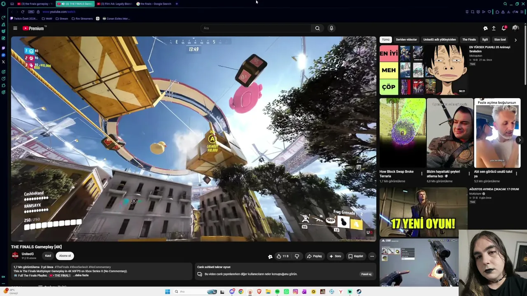The width and height of the screenshot is (527, 296).
Task: Open 'Bizim hayattaki şeyleri atlama hızı' short
Action: point(450,133)
